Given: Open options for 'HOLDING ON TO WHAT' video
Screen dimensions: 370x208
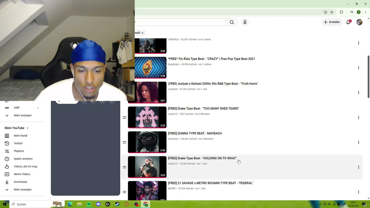Looking at the screenshot, I should (x=358, y=167).
